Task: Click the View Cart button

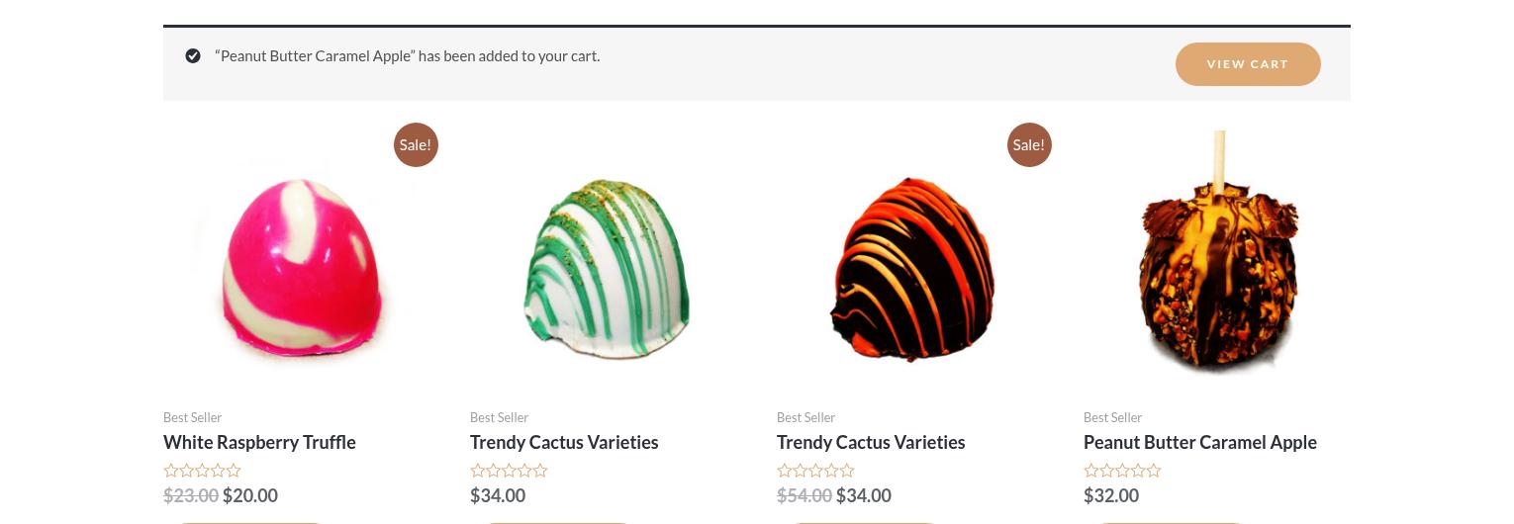Action: click(x=1248, y=64)
